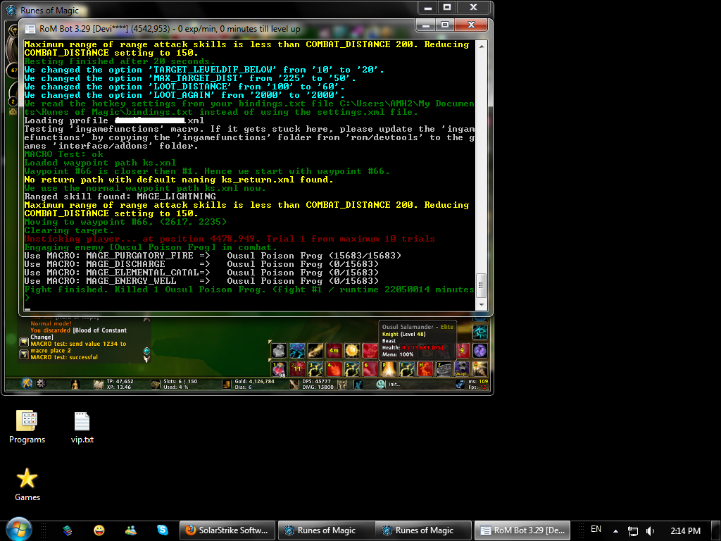This screenshot has width=721, height=541.
Task: Activate the torch skill bound to minus key
Action: click(480, 369)
